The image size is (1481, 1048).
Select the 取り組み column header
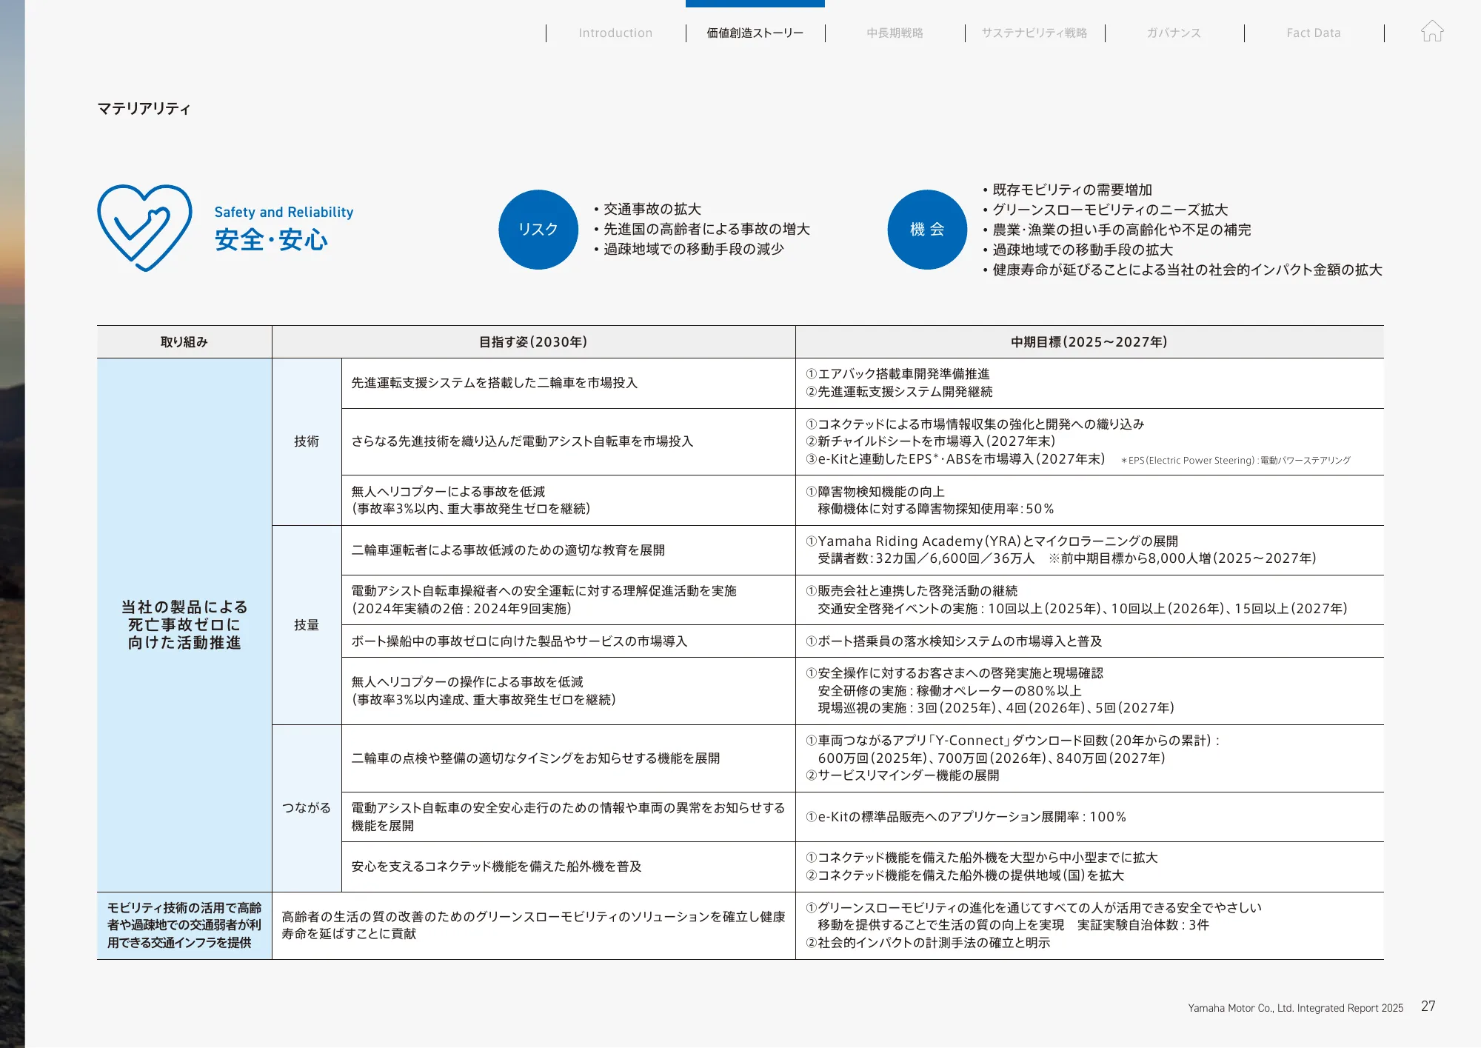coord(184,342)
